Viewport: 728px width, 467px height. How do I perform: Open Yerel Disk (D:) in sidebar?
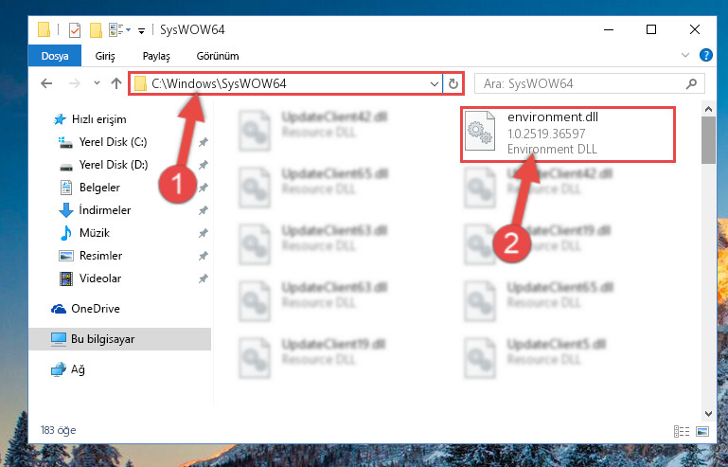114,165
